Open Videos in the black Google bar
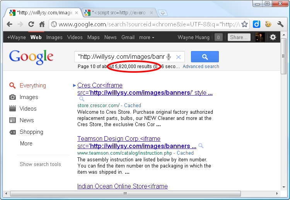The image size is (290, 200). click(75, 37)
